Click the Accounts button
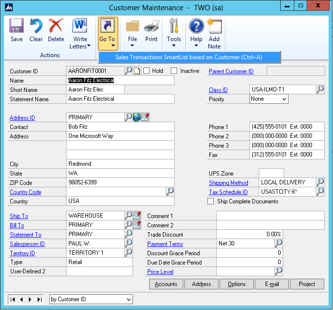This screenshot has height=310, width=333. 166,284
